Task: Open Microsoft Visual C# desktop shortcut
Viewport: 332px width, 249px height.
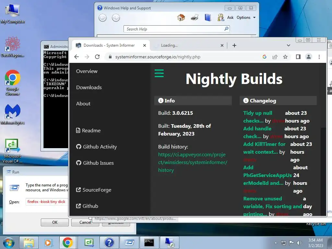Action: pos(13,151)
